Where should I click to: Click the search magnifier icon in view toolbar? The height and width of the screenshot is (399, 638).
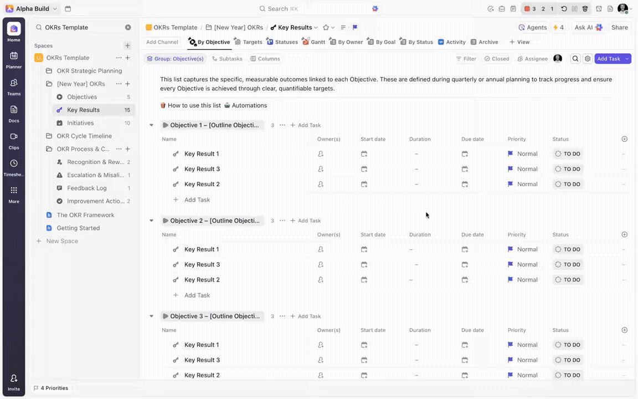click(x=575, y=59)
